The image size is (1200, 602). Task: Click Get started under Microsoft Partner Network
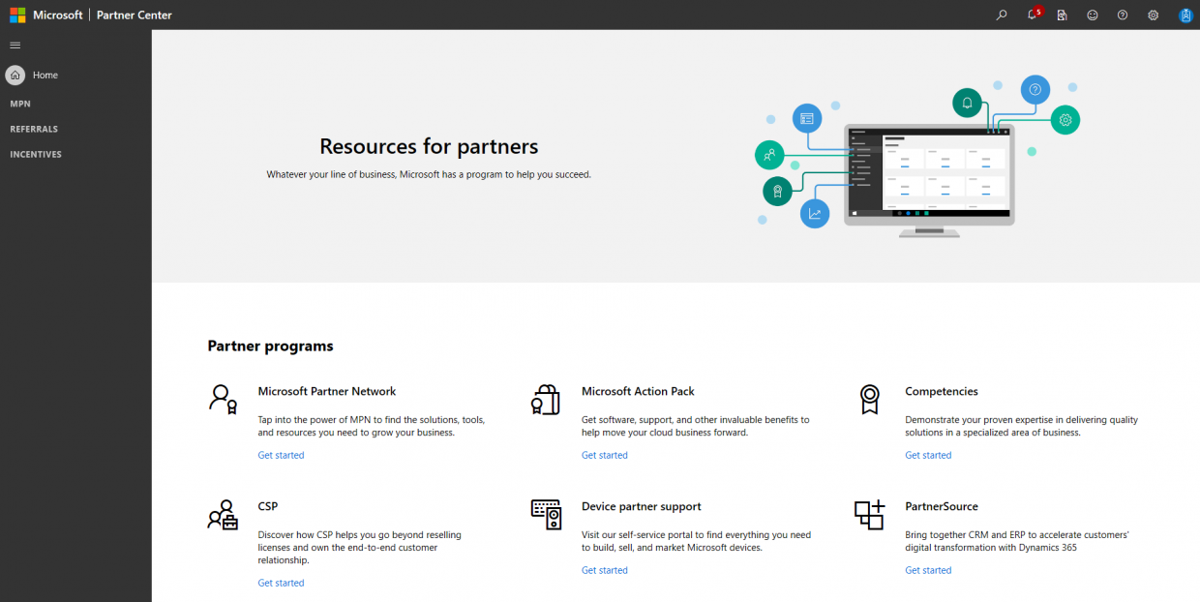(x=281, y=455)
